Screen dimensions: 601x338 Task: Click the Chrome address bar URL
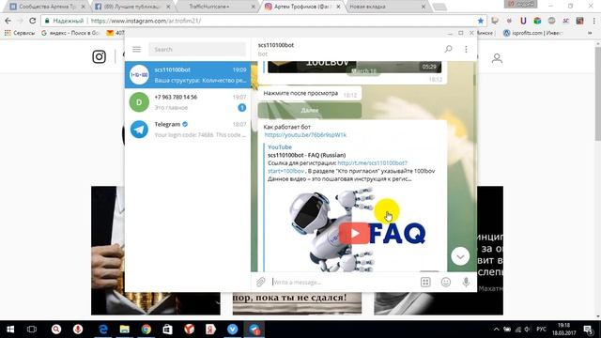[146, 21]
